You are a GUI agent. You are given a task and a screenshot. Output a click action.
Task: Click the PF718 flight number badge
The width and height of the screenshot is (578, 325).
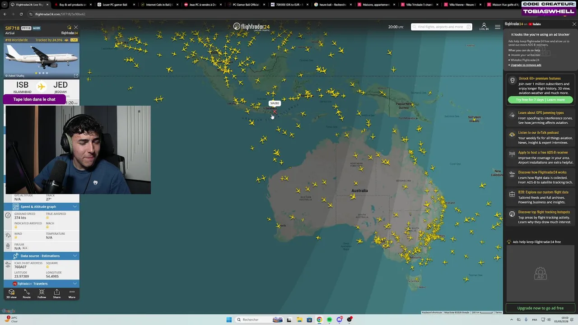26,28
